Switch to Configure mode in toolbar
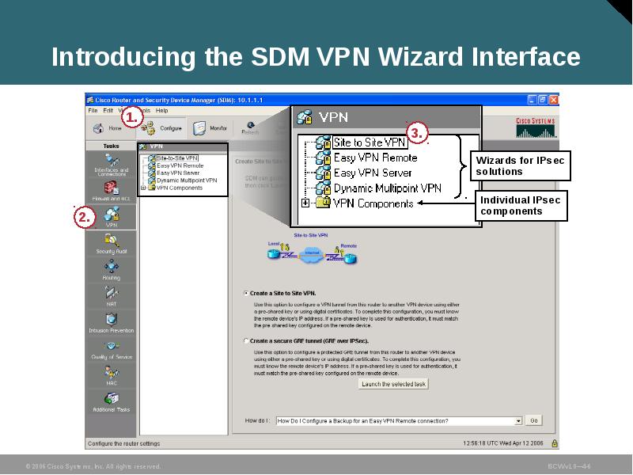The image size is (633, 475). (x=162, y=128)
